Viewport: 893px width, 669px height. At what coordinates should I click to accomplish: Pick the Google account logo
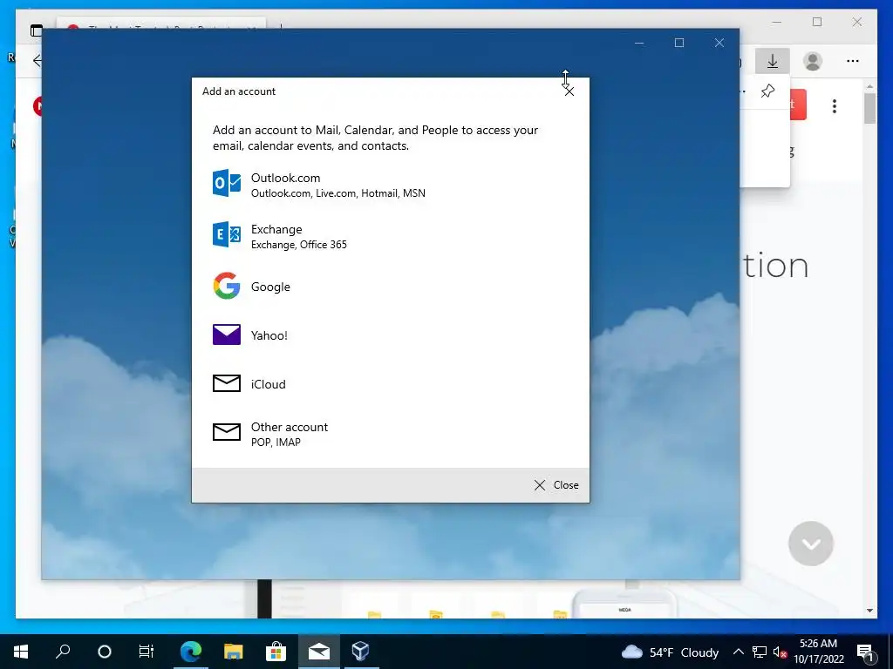point(226,286)
